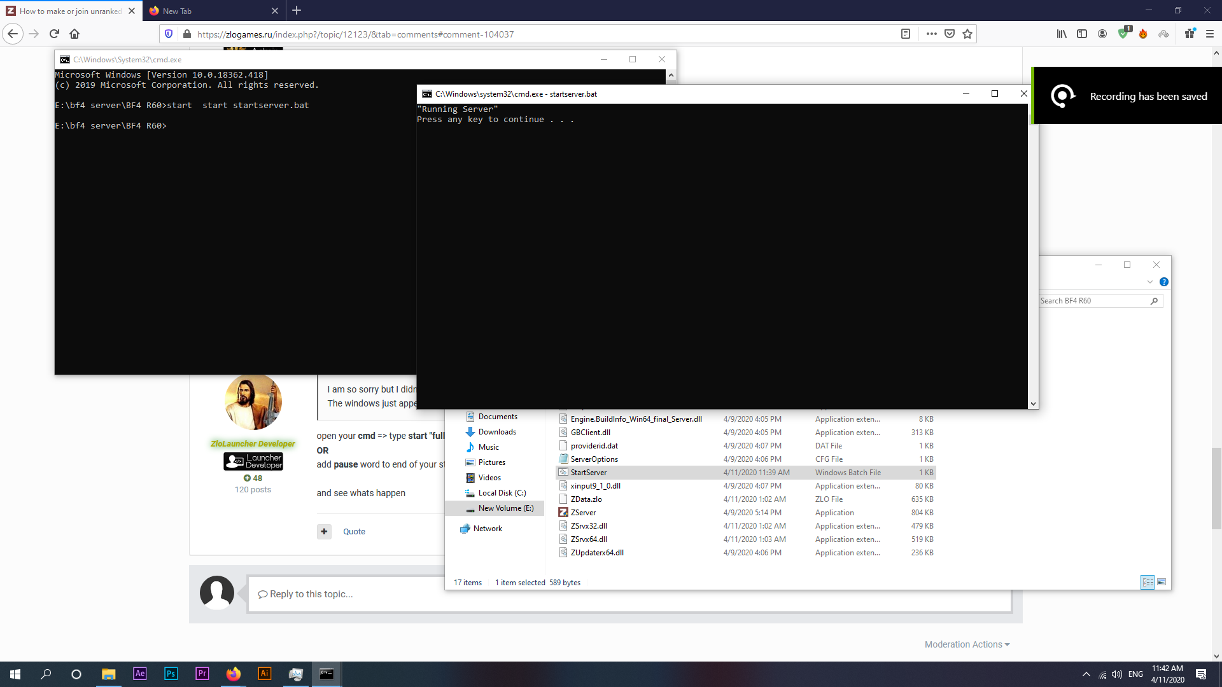The image size is (1222, 687).
Task: Show sidebars icon in Firefox toolbar
Action: click(x=1082, y=34)
